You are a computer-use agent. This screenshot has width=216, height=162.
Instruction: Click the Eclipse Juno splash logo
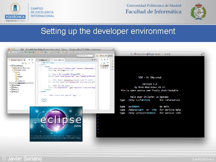[56, 124]
